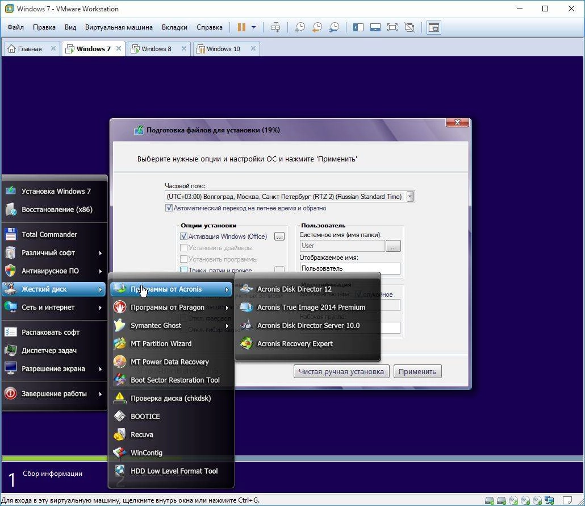Expand the Программы от Paragon submenu arrow
The width and height of the screenshot is (585, 506).
click(227, 308)
